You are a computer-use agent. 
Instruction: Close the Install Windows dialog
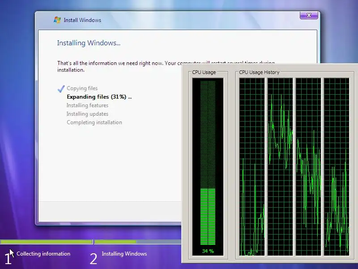point(309,15)
